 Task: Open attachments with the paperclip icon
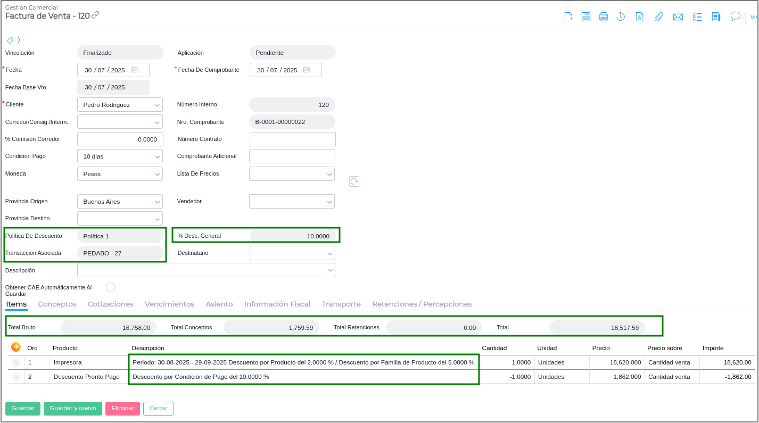pyautogui.click(x=659, y=17)
